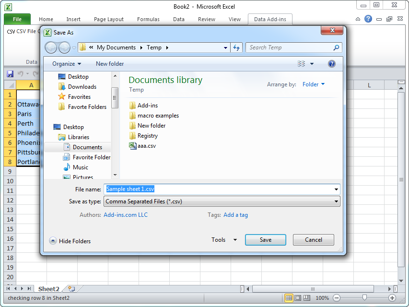Click the zoom slider handle
The width and height of the screenshot is (409, 307).
tap(364, 298)
